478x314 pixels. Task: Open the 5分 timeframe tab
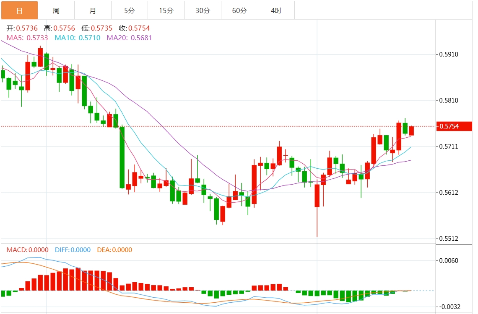[130, 10]
